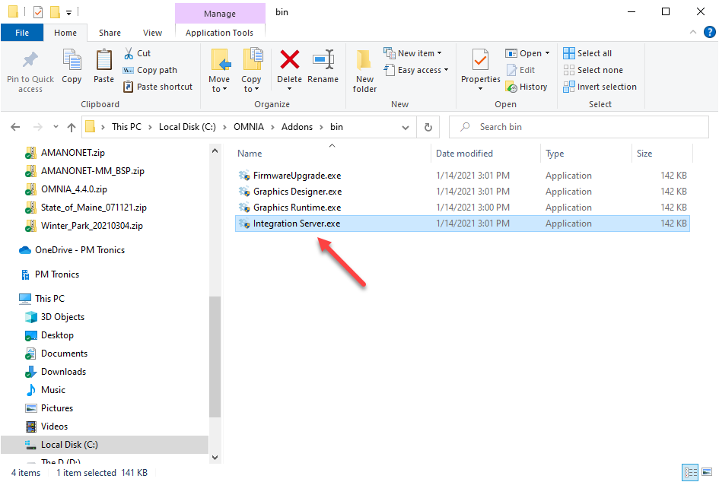
Task: Open the New item dropdown
Action: pos(412,53)
